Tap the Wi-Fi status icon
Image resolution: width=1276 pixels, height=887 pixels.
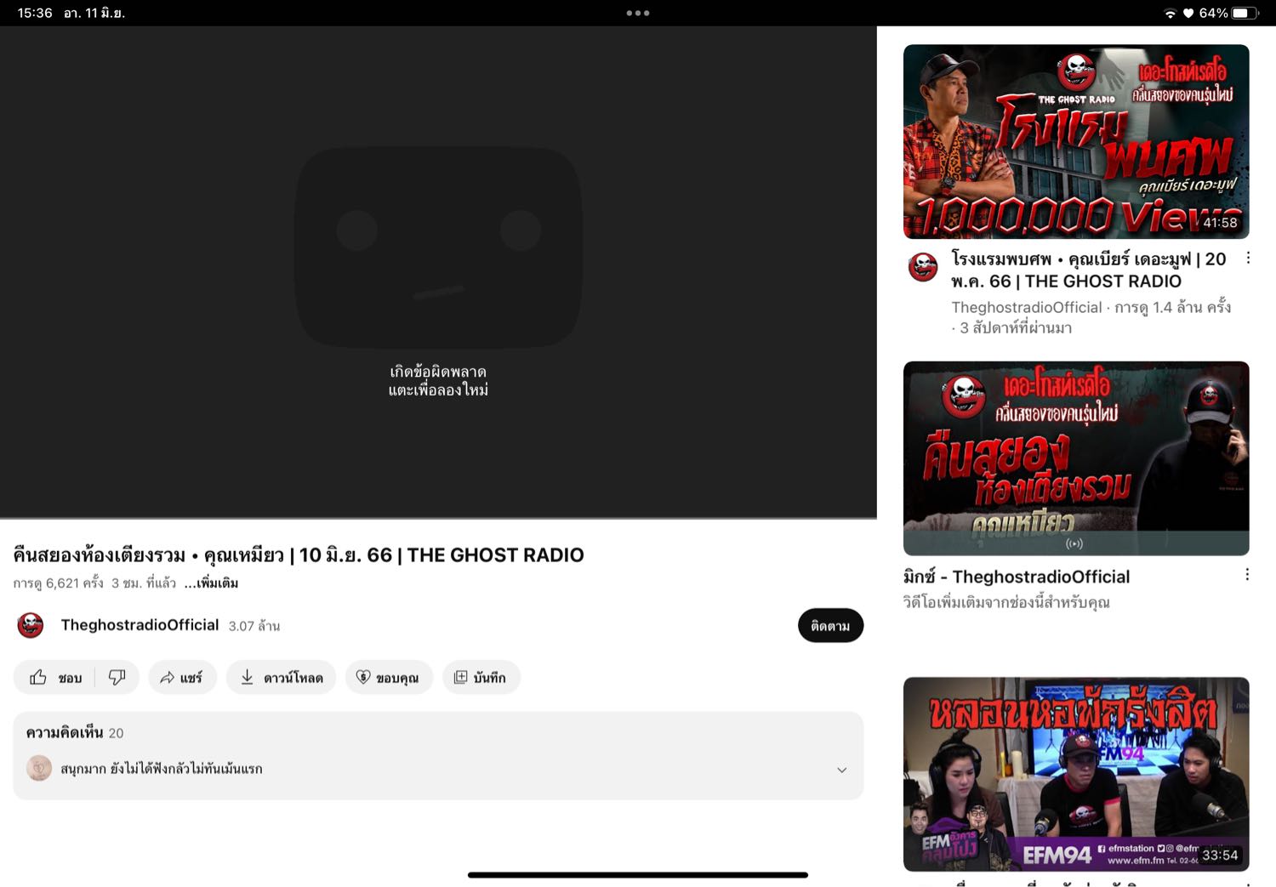pos(1171,14)
